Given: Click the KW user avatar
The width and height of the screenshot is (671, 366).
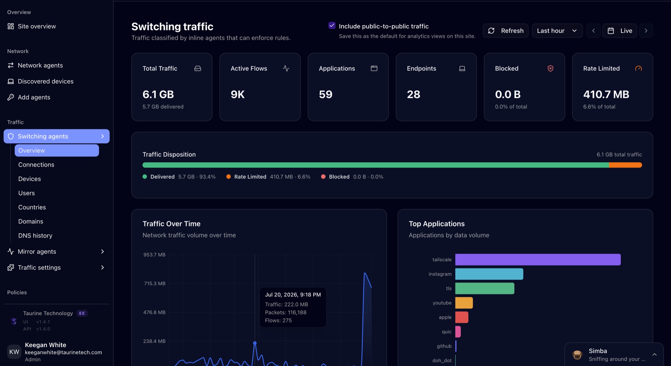Looking at the screenshot, I should click(x=14, y=352).
